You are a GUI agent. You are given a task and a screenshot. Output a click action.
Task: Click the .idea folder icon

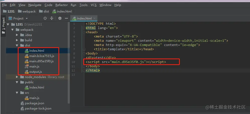tap(22, 35)
